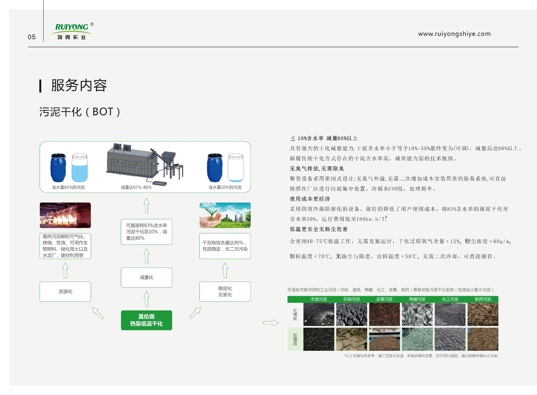This screenshot has height=395, width=537.
Task: Click the 电镀污泥 column header
Action: [x=417, y=299]
